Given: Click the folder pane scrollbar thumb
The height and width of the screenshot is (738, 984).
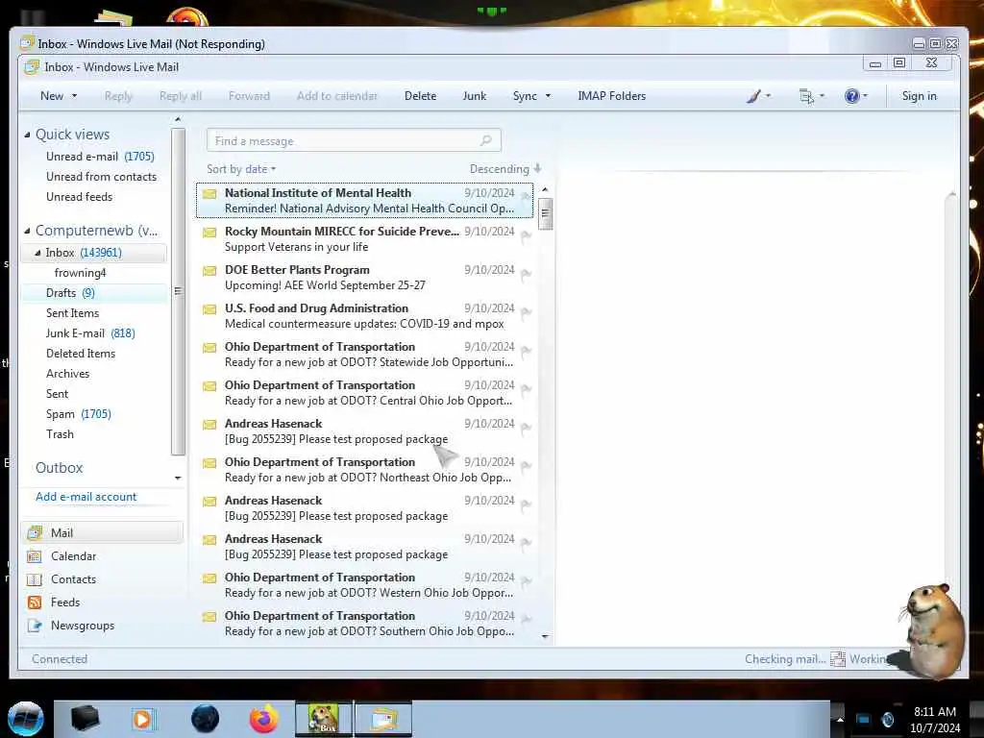Looking at the screenshot, I should [x=178, y=291].
